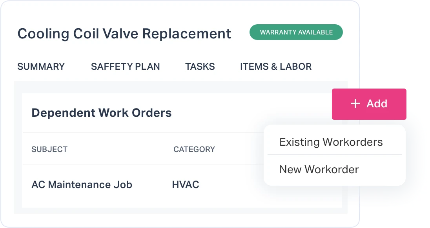The width and height of the screenshot is (430, 228).
Task: Switch to the TASKS tab
Action: (200, 67)
